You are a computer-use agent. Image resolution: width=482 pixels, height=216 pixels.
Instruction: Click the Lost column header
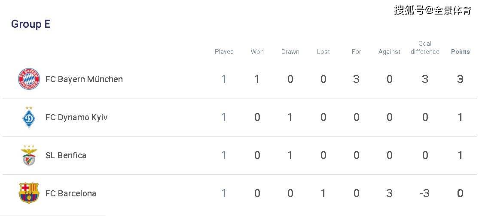click(x=323, y=52)
